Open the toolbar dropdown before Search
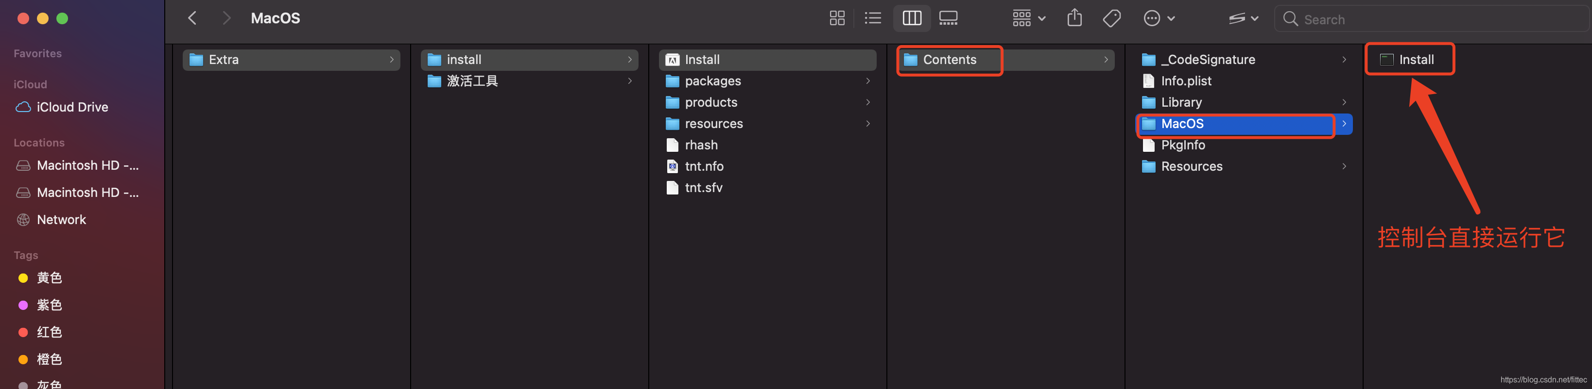The width and height of the screenshot is (1592, 389). (x=1244, y=18)
